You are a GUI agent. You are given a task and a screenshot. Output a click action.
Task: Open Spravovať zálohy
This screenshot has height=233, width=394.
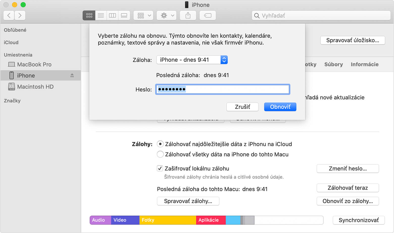tap(188, 201)
